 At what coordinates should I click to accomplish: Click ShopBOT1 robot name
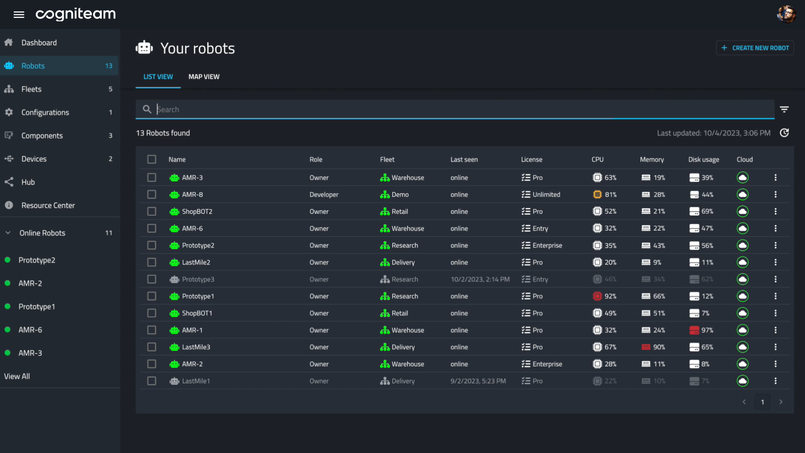[197, 313]
